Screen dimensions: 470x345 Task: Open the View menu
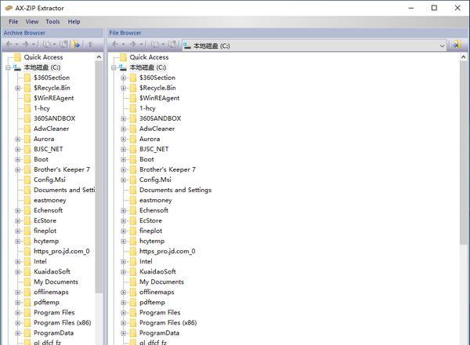(x=32, y=22)
